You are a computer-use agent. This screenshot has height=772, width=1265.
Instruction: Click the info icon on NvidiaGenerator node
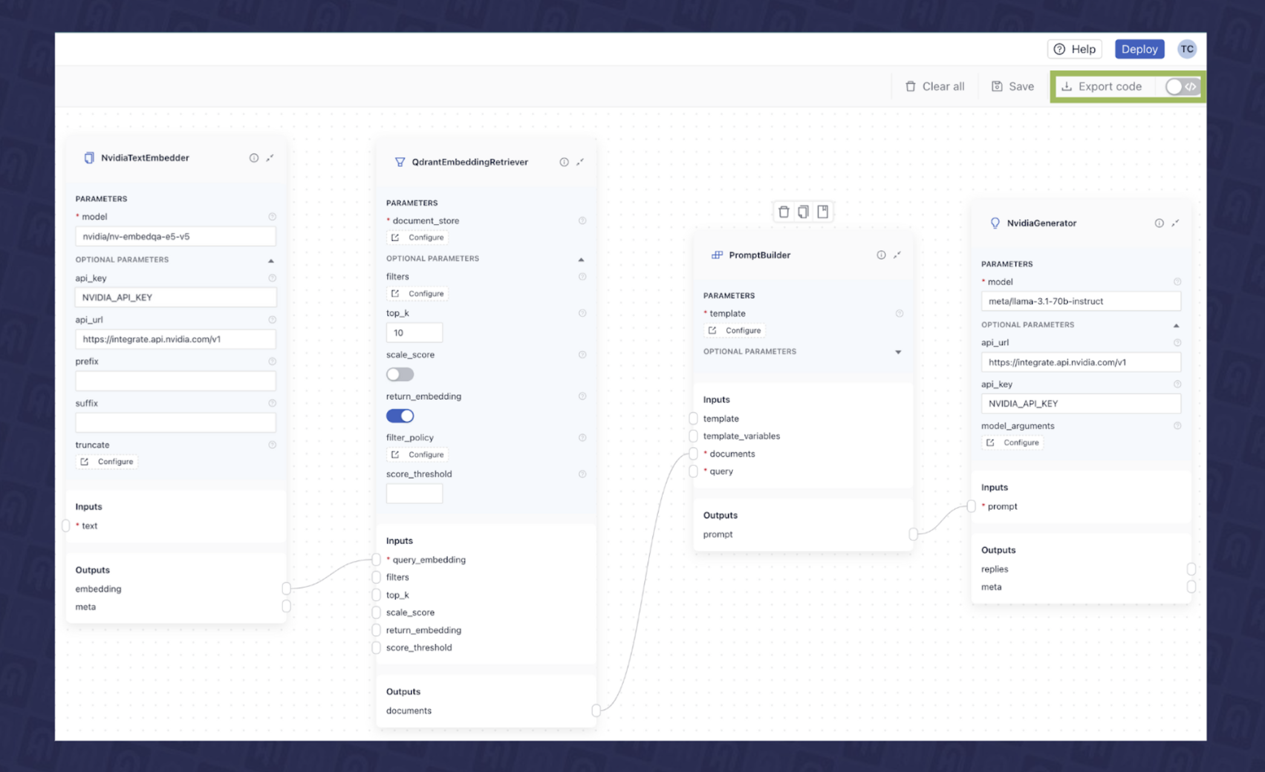1159,223
